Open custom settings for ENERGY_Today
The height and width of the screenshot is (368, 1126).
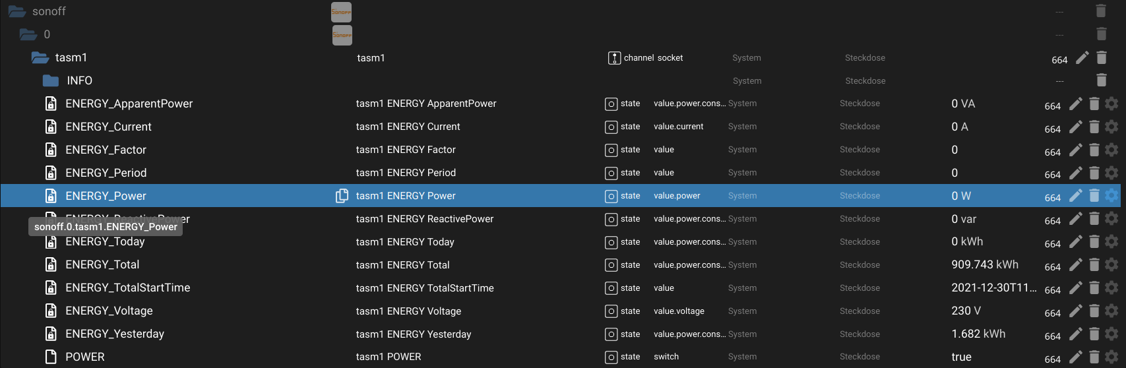1111,242
